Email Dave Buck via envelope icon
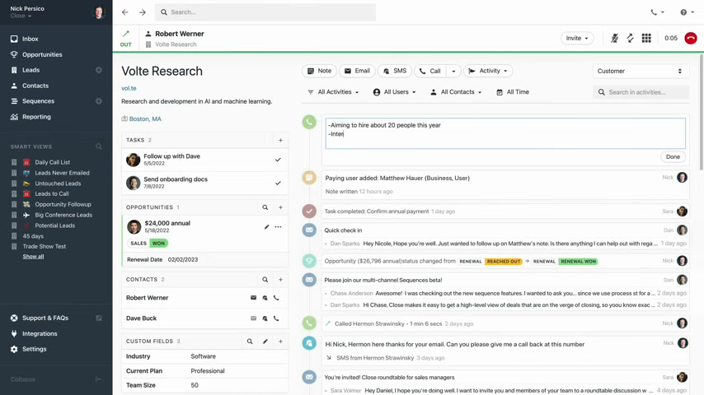The width and height of the screenshot is (704, 395). pos(253,318)
